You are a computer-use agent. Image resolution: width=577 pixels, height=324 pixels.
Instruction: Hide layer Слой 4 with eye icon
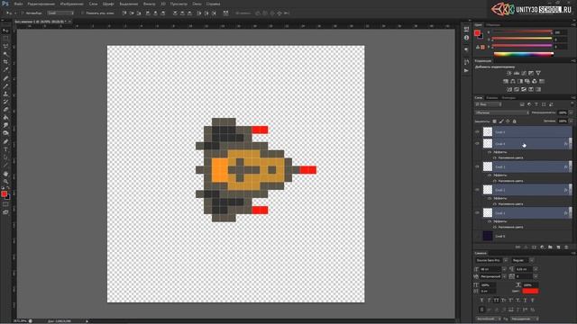[477, 144]
